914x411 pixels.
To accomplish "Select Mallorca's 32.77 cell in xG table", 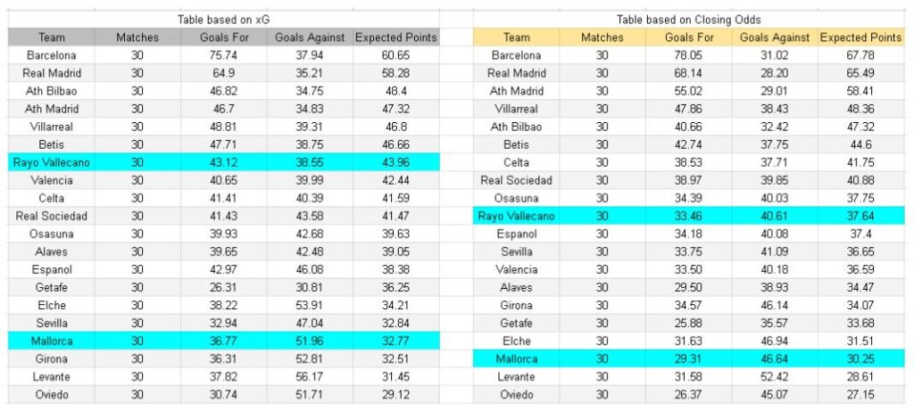I will pyautogui.click(x=395, y=341).
